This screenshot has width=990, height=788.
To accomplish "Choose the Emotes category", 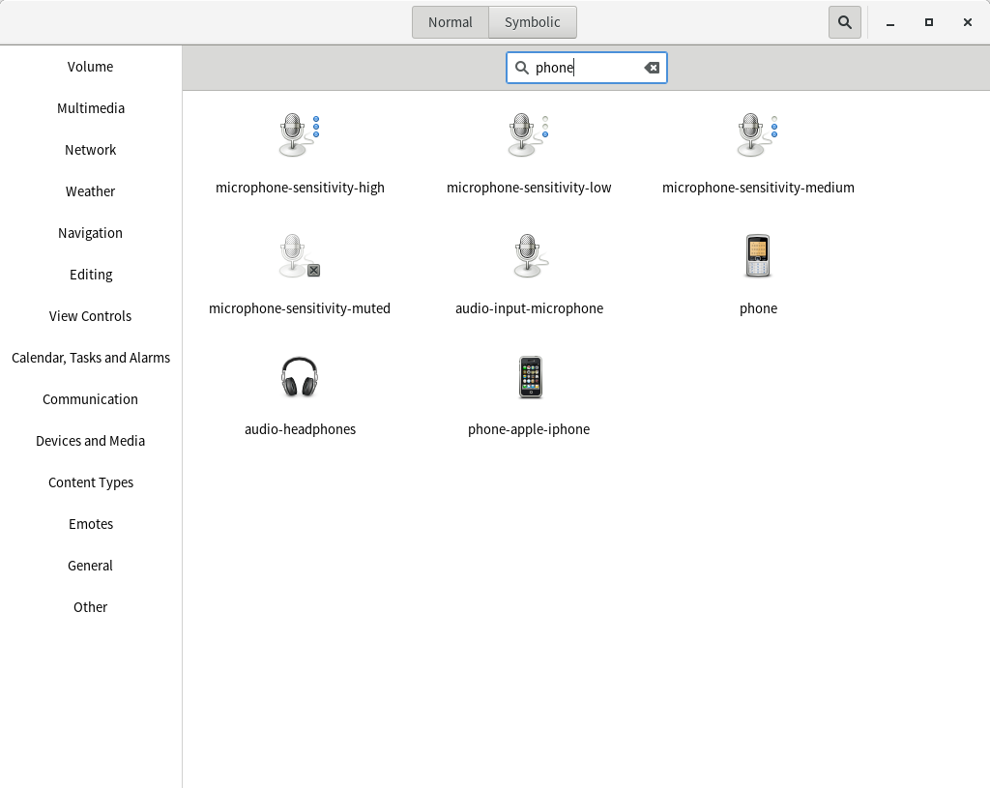I will coord(90,525).
